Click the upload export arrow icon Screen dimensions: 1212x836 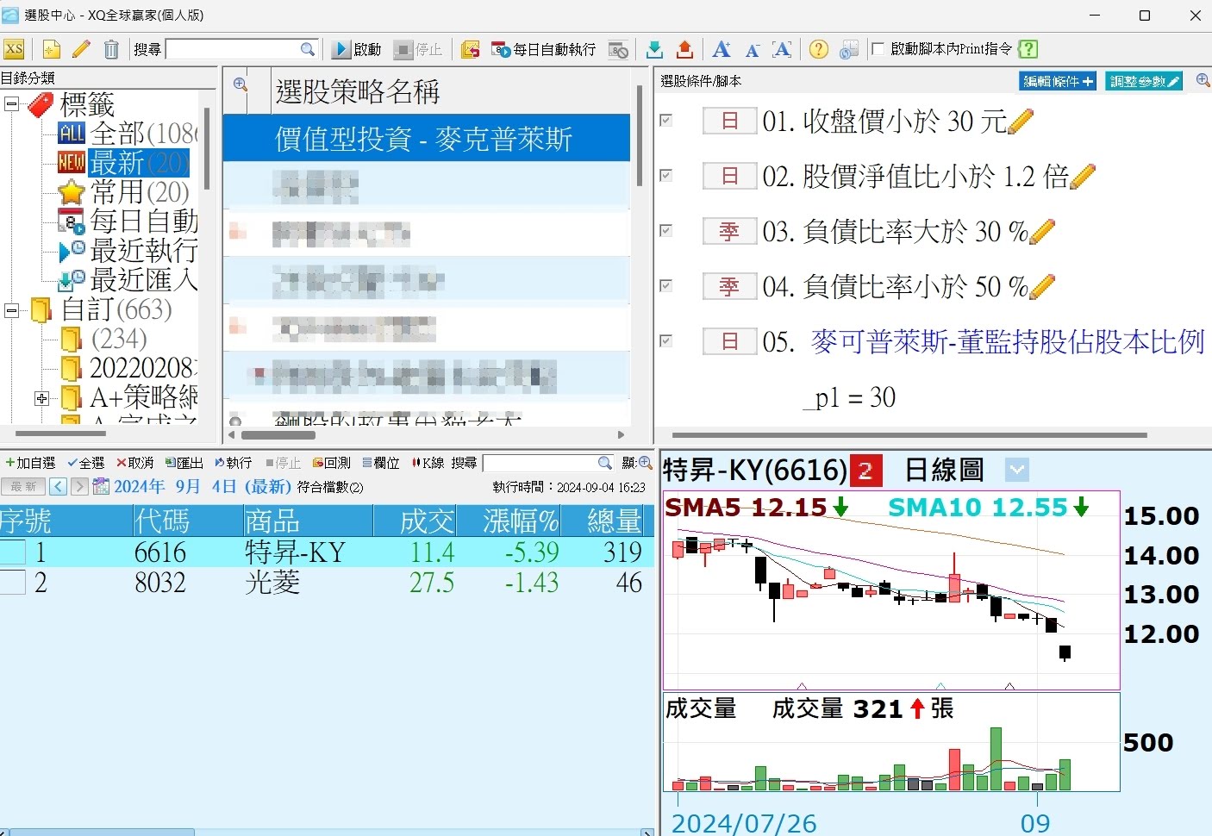coord(684,49)
